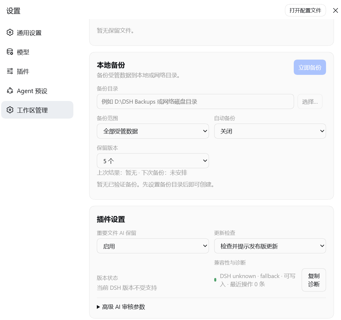The height and width of the screenshot is (320, 341).
Task: Click the DSH unknown · fallback diagnostic text
Action: click(x=257, y=280)
